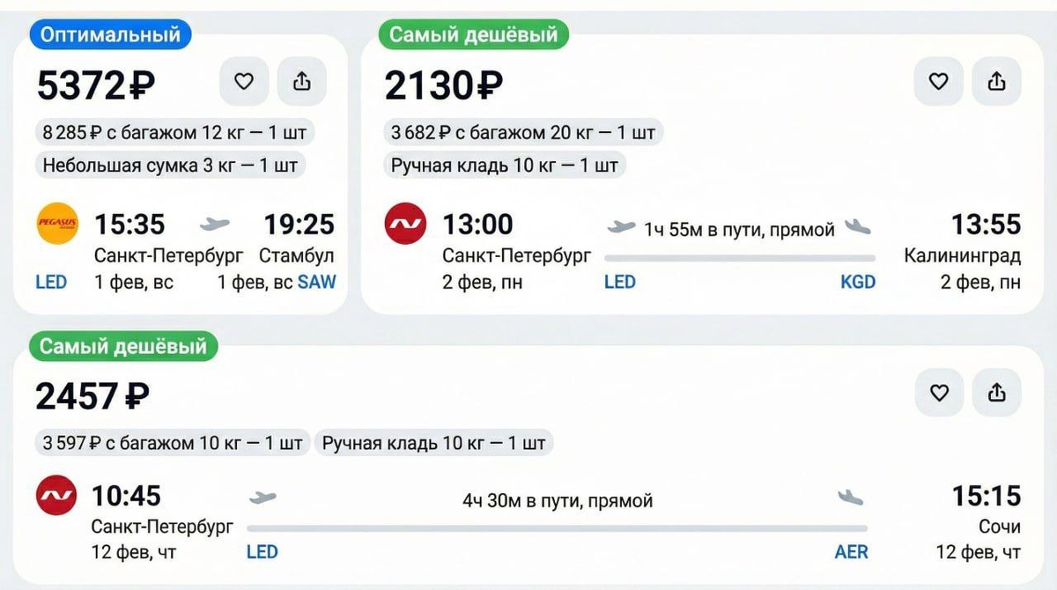This screenshot has width=1057, height=590.
Task: Click the AER airport code link
Action: click(x=851, y=552)
